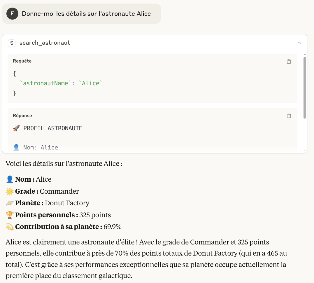The image size is (314, 283).
Task: Click the trophy emoji beside Points personnels
Action: click(x=10, y=215)
